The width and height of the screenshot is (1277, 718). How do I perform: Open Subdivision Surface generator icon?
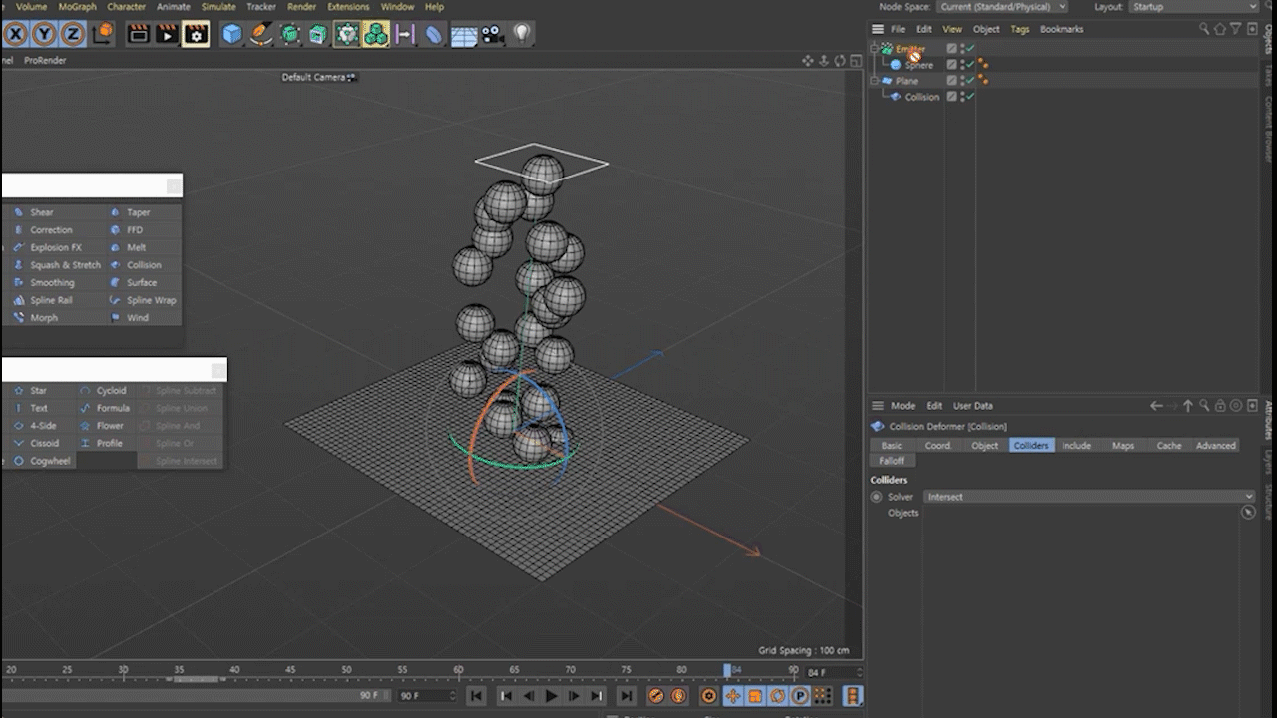289,35
